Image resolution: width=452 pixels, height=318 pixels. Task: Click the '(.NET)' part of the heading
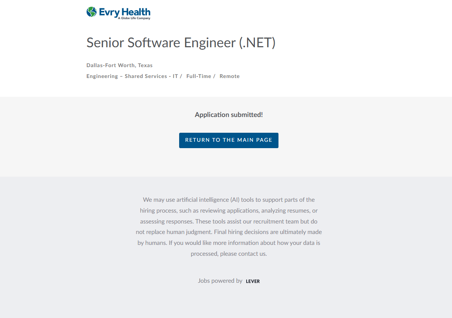tap(257, 43)
